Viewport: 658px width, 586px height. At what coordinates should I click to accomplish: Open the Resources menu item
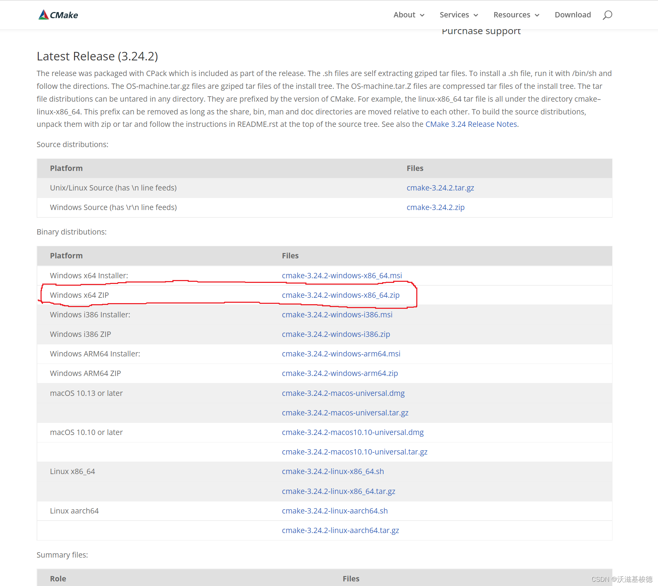(512, 15)
